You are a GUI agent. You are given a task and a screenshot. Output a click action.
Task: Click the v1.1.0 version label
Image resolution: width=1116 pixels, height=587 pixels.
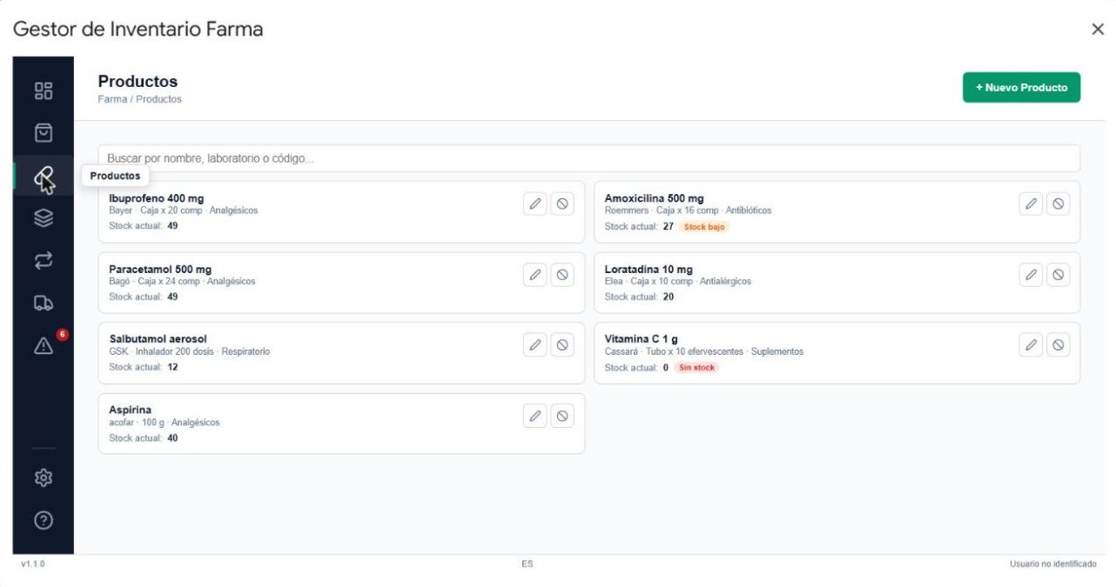[x=33, y=564]
